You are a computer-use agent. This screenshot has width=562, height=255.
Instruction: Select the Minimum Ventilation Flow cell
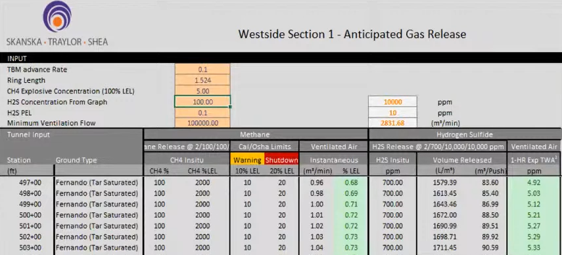[x=202, y=123]
